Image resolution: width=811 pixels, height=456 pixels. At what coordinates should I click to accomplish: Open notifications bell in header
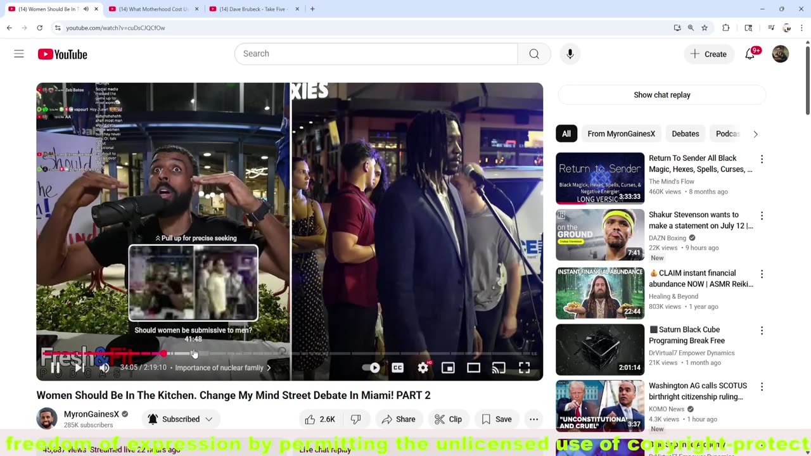coord(750,54)
